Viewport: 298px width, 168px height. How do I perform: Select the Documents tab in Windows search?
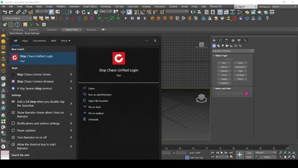pos(39,41)
